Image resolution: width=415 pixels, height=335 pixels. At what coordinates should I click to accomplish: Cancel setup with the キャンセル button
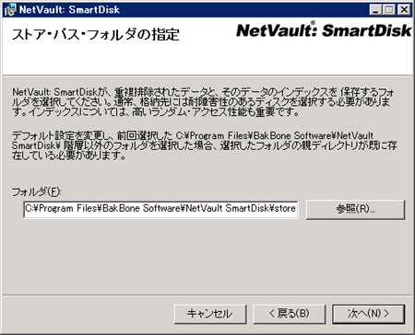click(210, 314)
